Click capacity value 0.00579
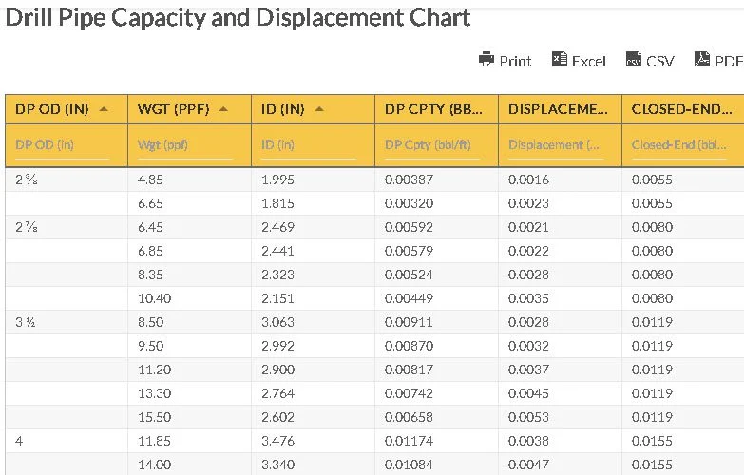Image resolution: width=744 pixels, height=475 pixels. point(409,251)
